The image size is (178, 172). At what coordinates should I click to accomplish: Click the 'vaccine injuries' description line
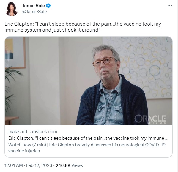(24, 151)
